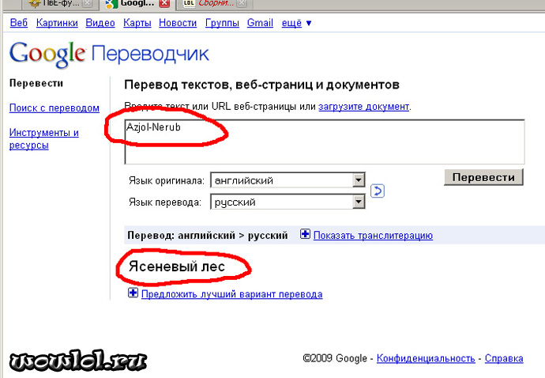Click the Перевести sidebar heading
This screenshot has height=378, width=545.
pyautogui.click(x=36, y=83)
